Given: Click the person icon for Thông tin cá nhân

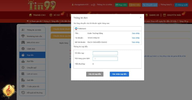Looking at the screenshot, I should 23,30.
